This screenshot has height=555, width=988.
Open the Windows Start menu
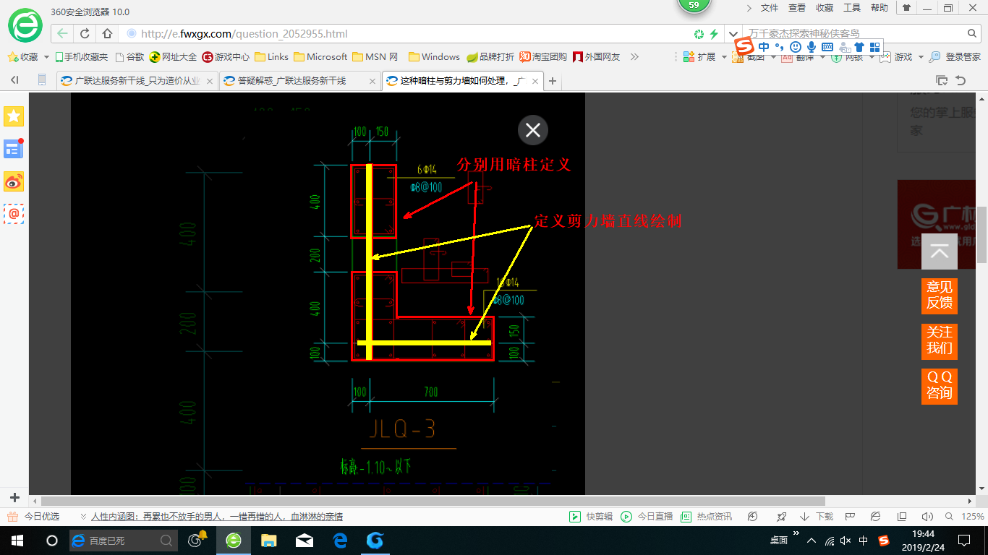(17, 540)
